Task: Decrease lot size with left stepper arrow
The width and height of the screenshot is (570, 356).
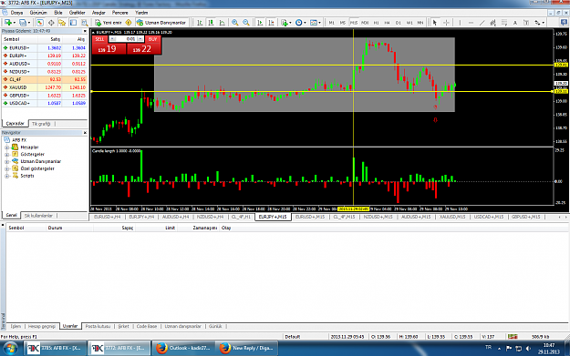Action: coord(112,39)
